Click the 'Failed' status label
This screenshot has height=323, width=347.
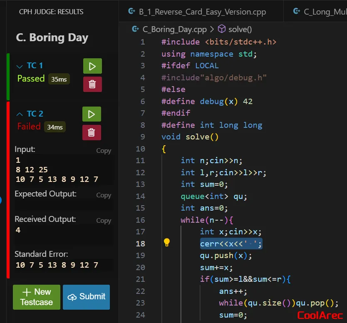coord(29,127)
